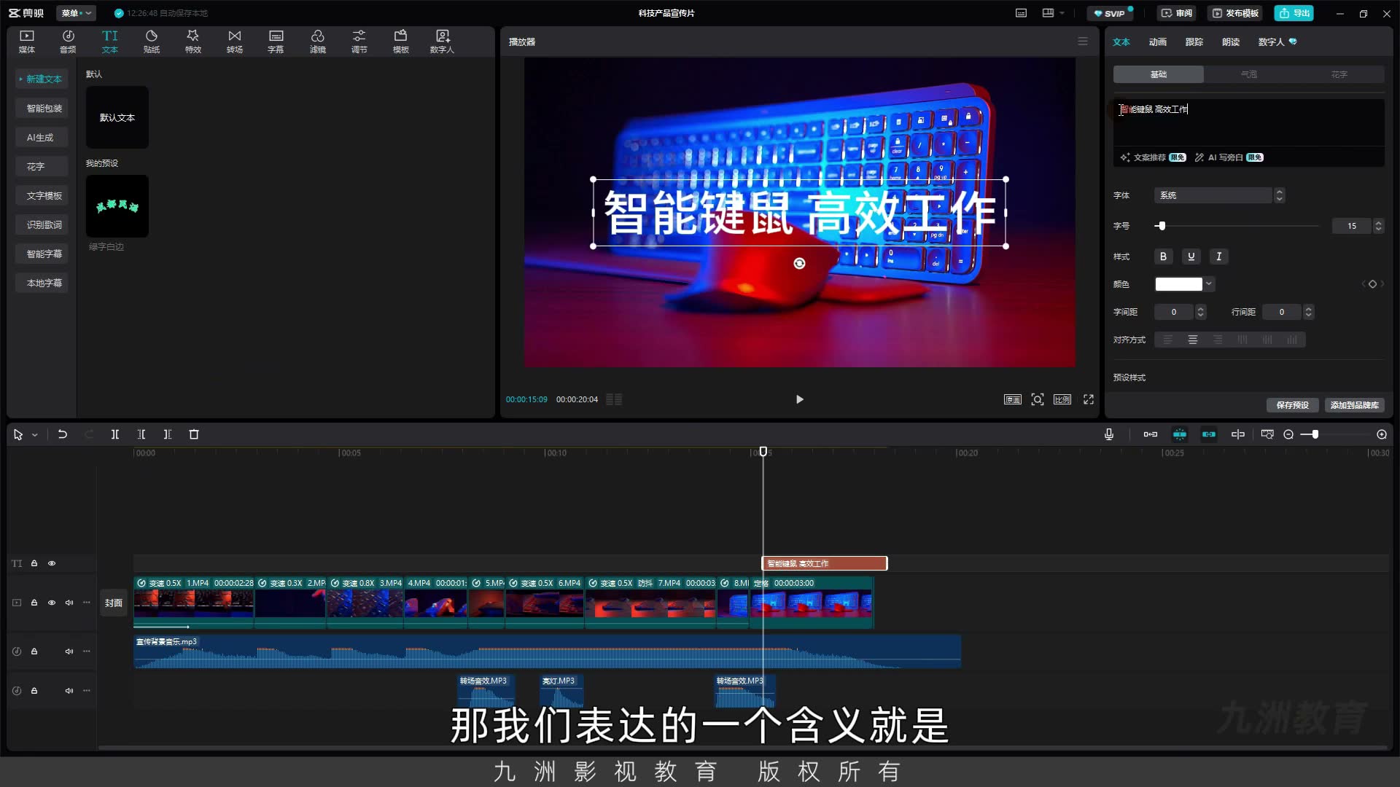The width and height of the screenshot is (1400, 787).
Task: Open the 转场 transitions panel
Action: point(235,42)
